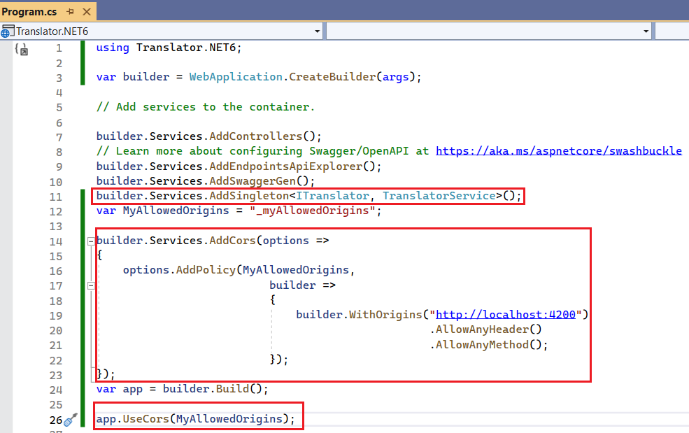Click the globe project icon before Translator.NET6
This screenshot has height=433, width=689.
pyautogui.click(x=8, y=31)
